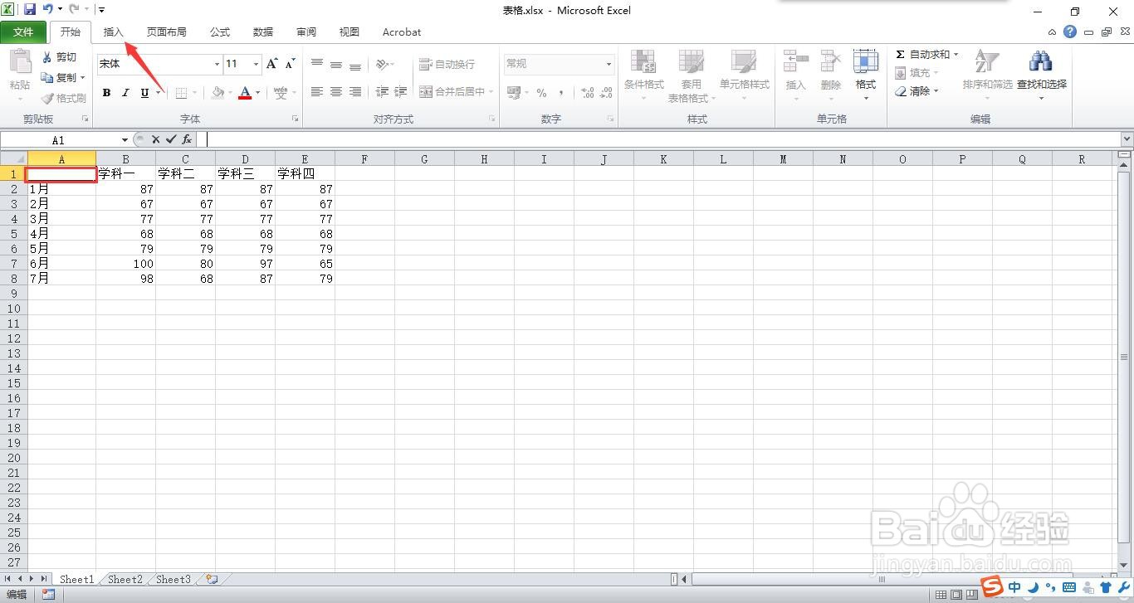This screenshot has height=603, width=1134.
Task: Apply fill color paint bucket
Action: point(218,93)
